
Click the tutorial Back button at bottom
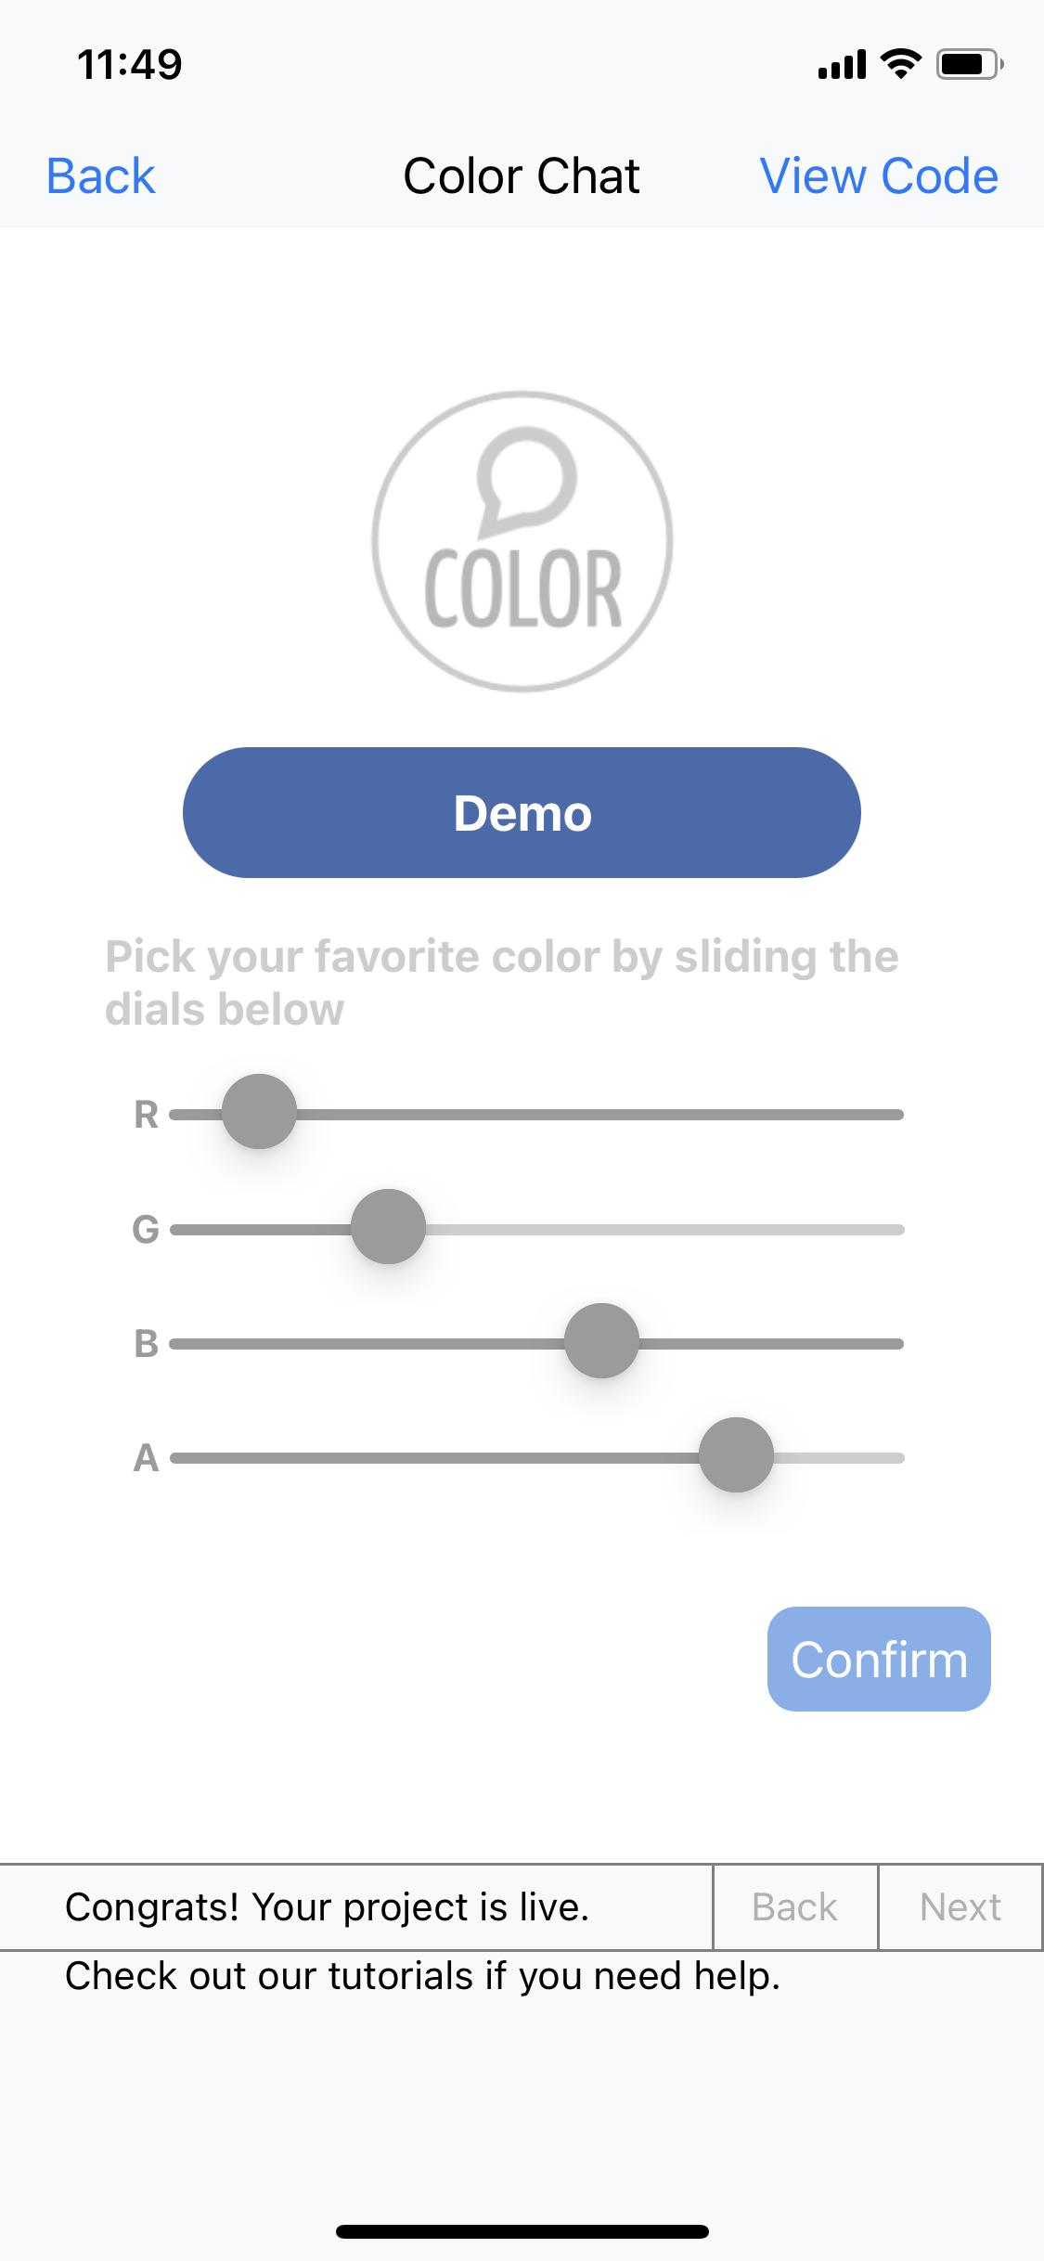tap(795, 1906)
